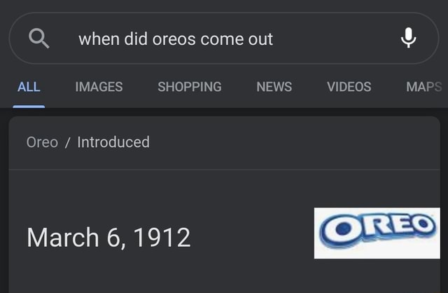Place cursor at end of "come out"
448x293 pixels.
[274, 39]
